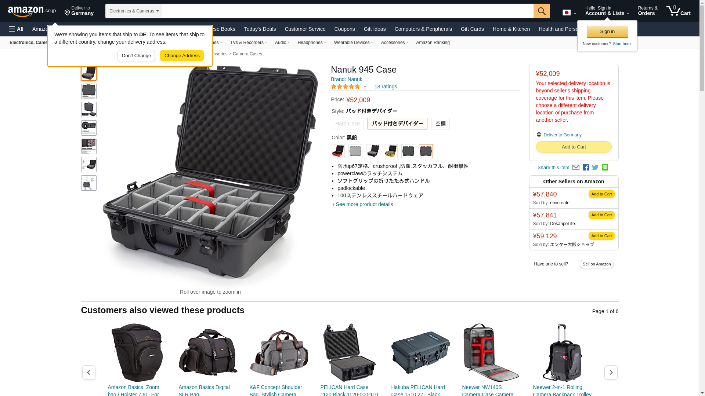Share this item on Twitter
The image size is (705, 396).
[x=595, y=168]
